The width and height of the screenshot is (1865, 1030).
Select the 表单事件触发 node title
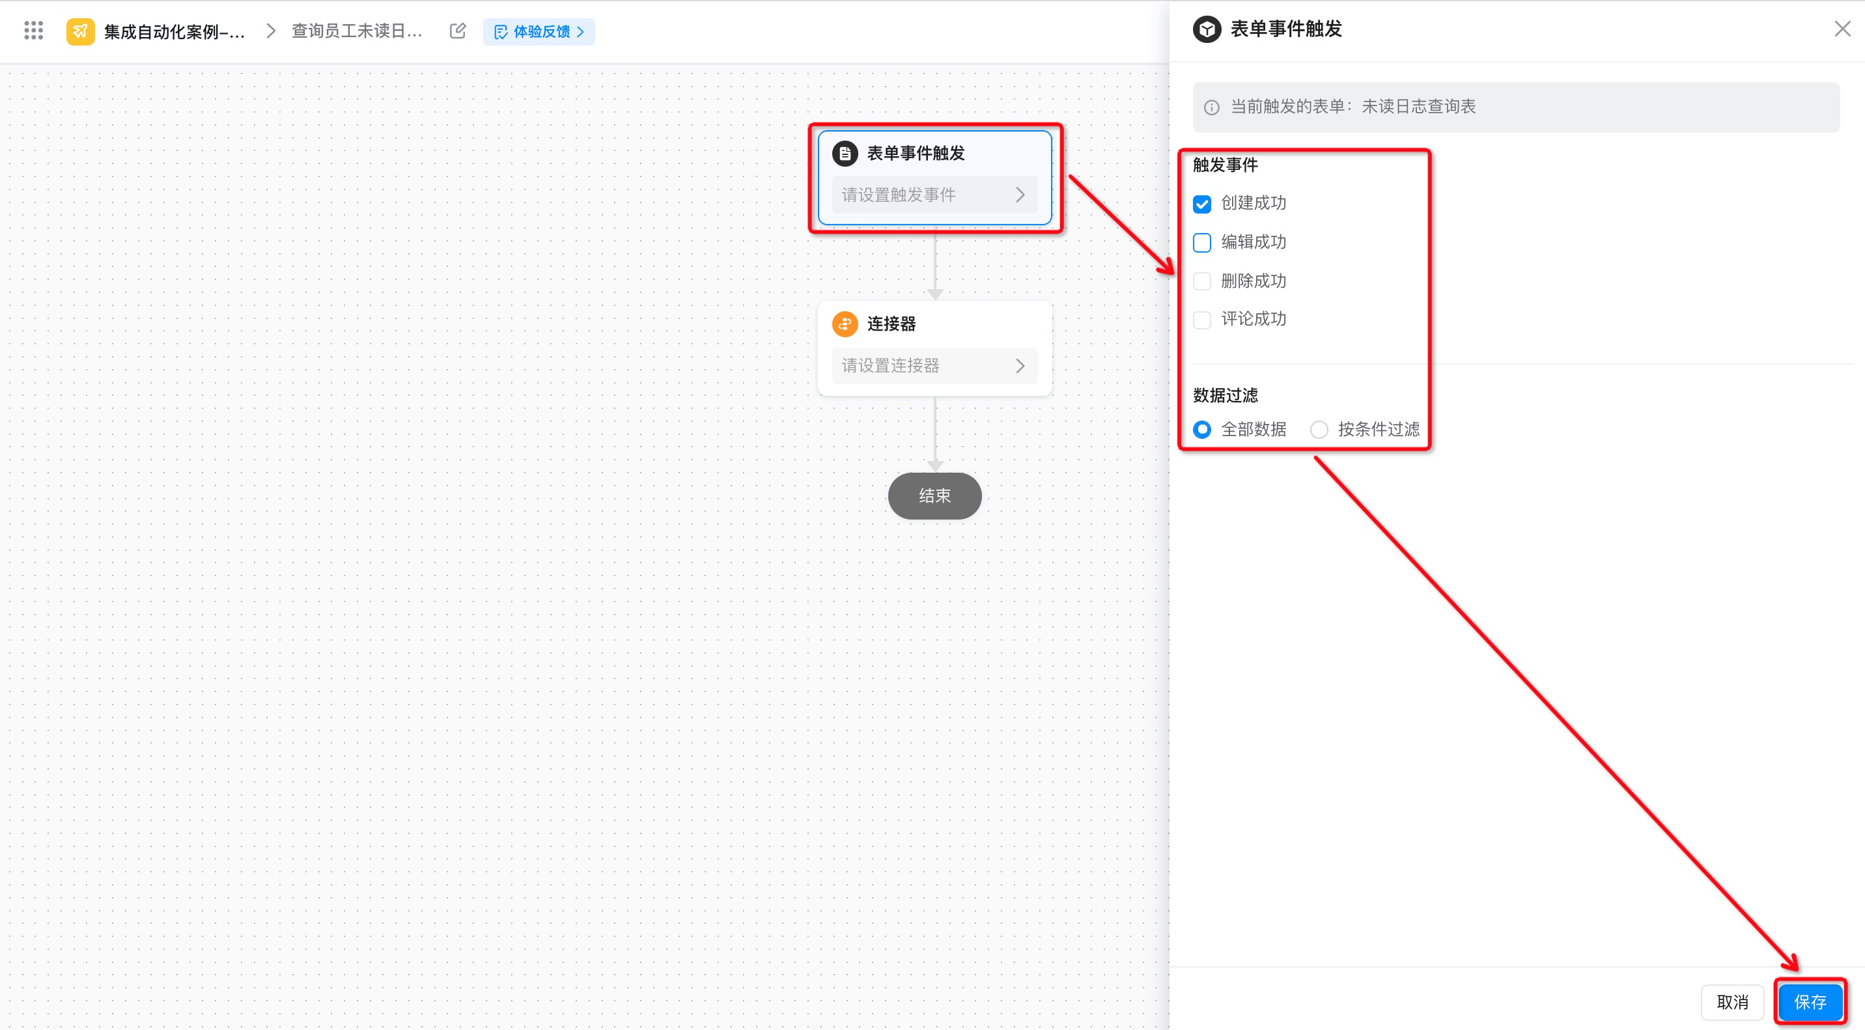[916, 154]
